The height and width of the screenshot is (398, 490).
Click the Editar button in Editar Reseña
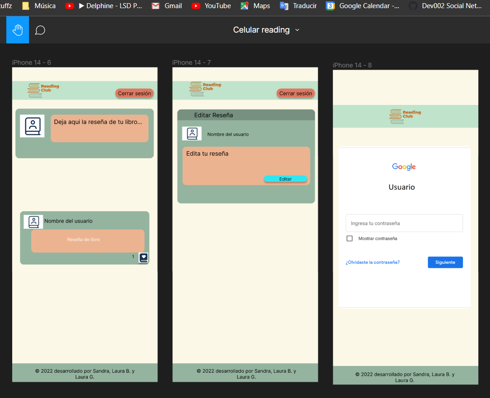tap(285, 179)
